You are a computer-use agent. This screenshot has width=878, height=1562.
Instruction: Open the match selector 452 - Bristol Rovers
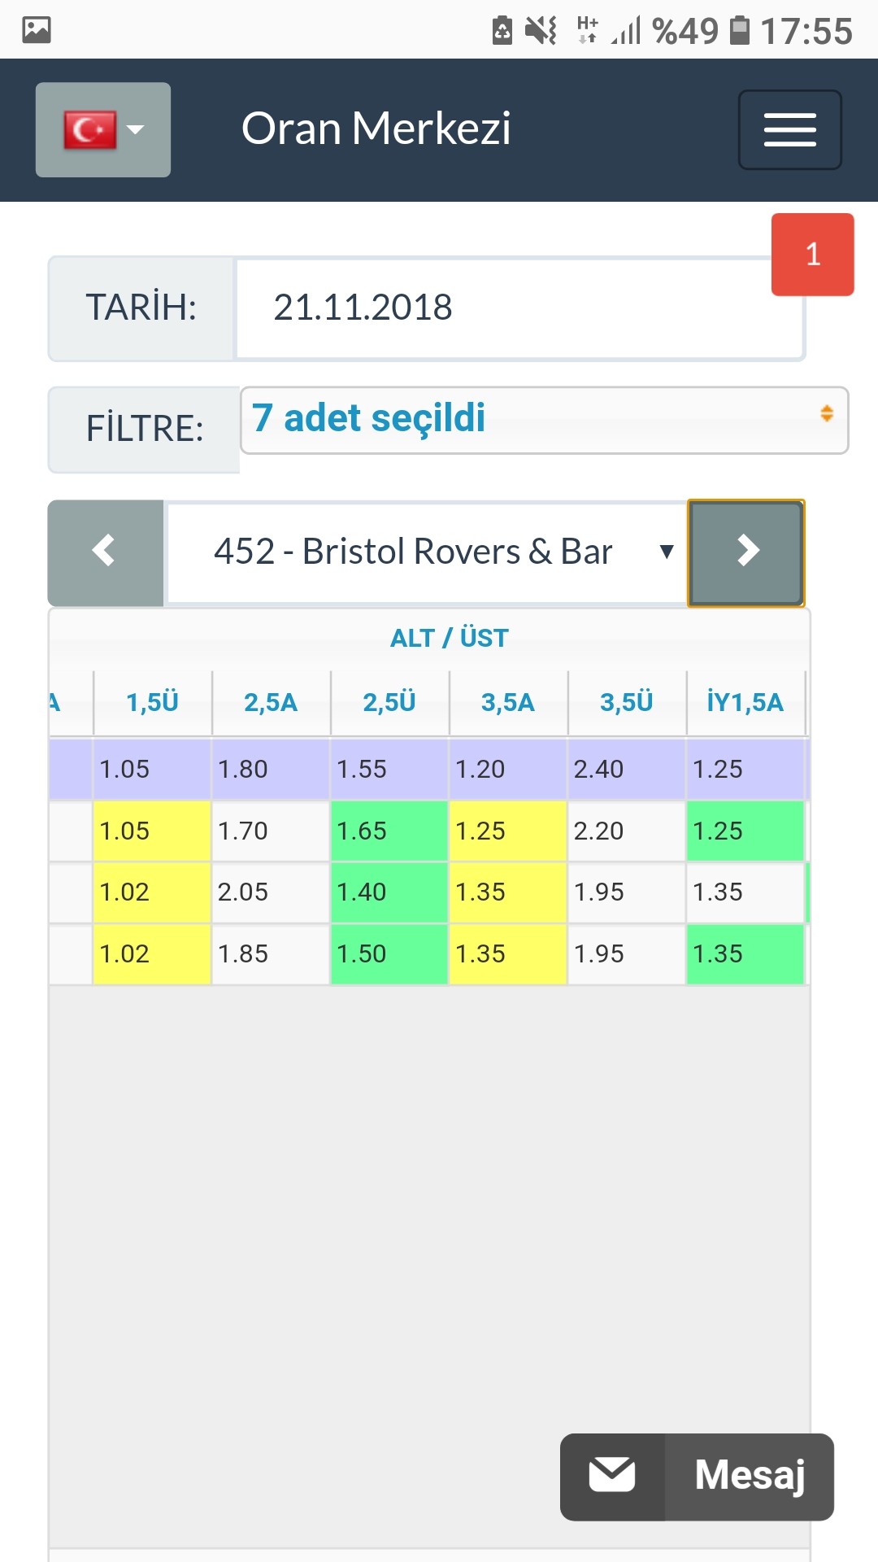tap(427, 552)
